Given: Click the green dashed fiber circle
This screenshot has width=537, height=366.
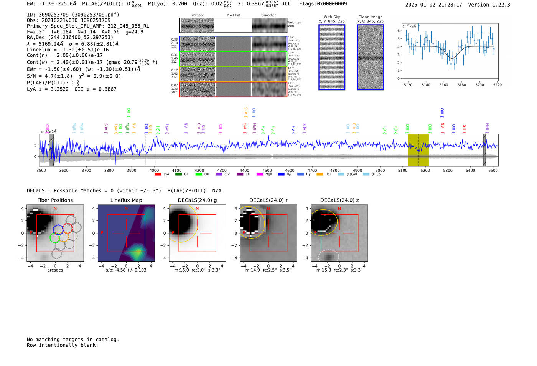Looking at the screenshot, I should point(55,238).
